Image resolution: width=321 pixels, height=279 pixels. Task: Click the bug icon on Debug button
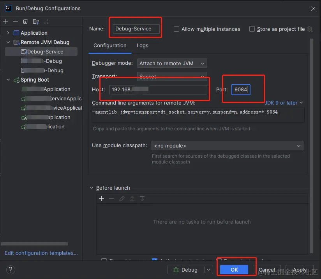click(x=176, y=270)
